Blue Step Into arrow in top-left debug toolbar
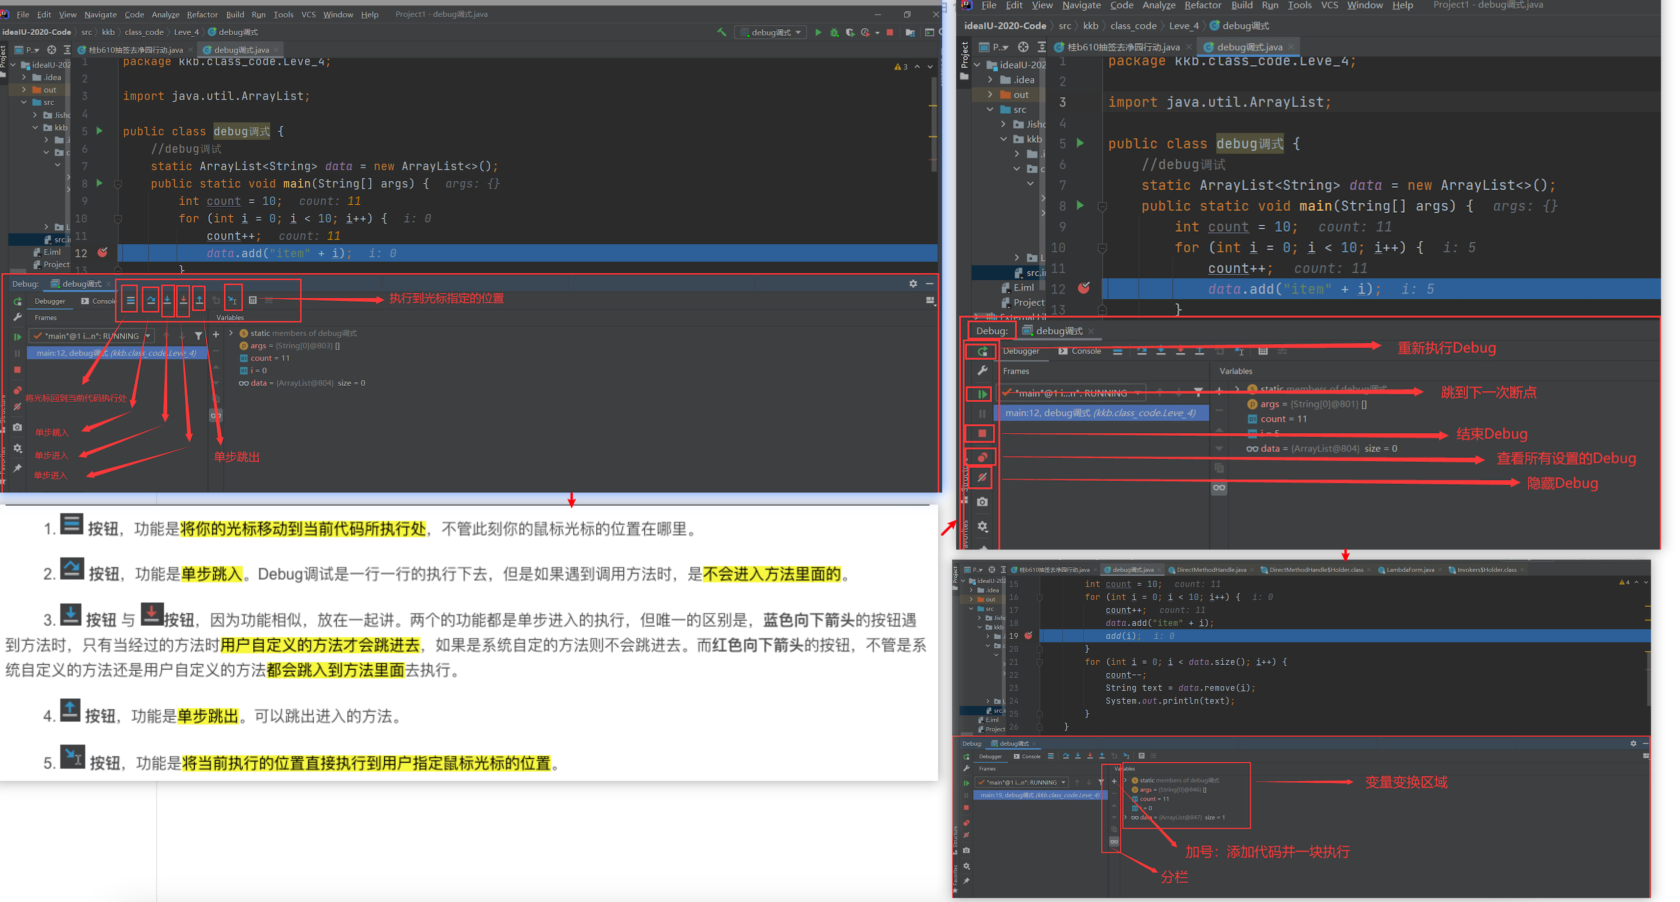This screenshot has width=1680, height=902. click(167, 300)
